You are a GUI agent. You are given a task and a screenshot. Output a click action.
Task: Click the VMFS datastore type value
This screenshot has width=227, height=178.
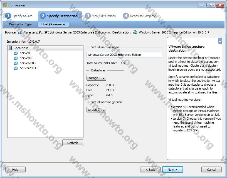tap(109, 95)
